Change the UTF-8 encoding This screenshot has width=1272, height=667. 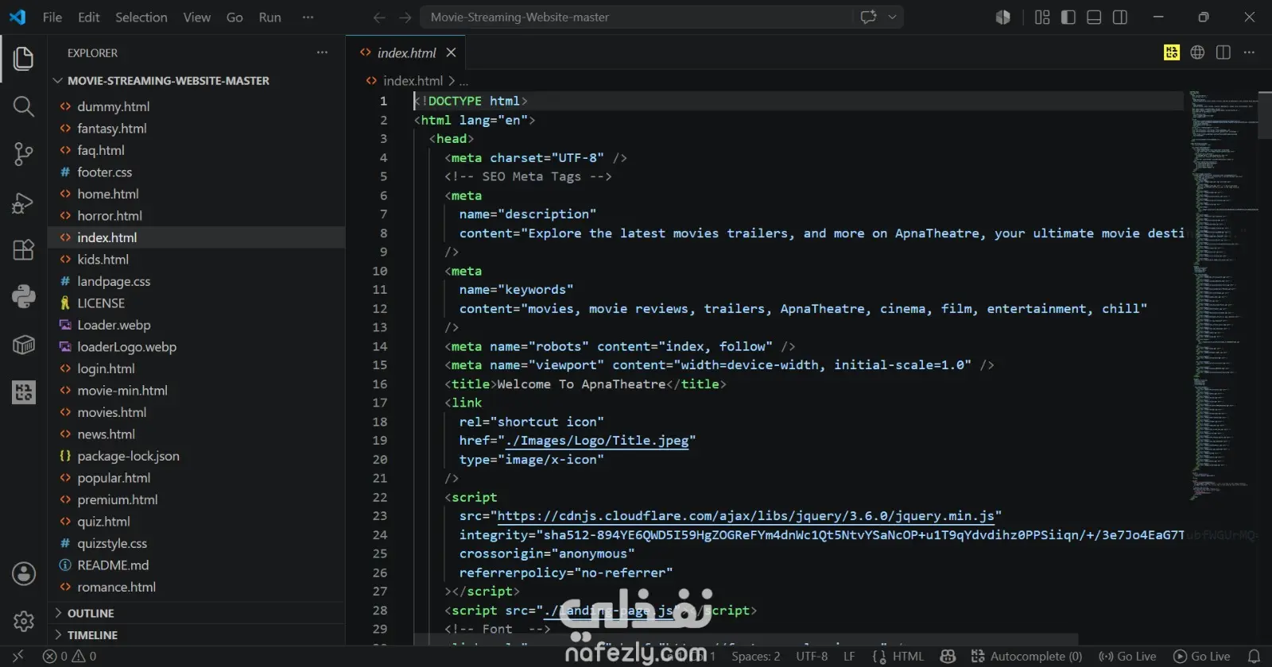[x=812, y=657]
